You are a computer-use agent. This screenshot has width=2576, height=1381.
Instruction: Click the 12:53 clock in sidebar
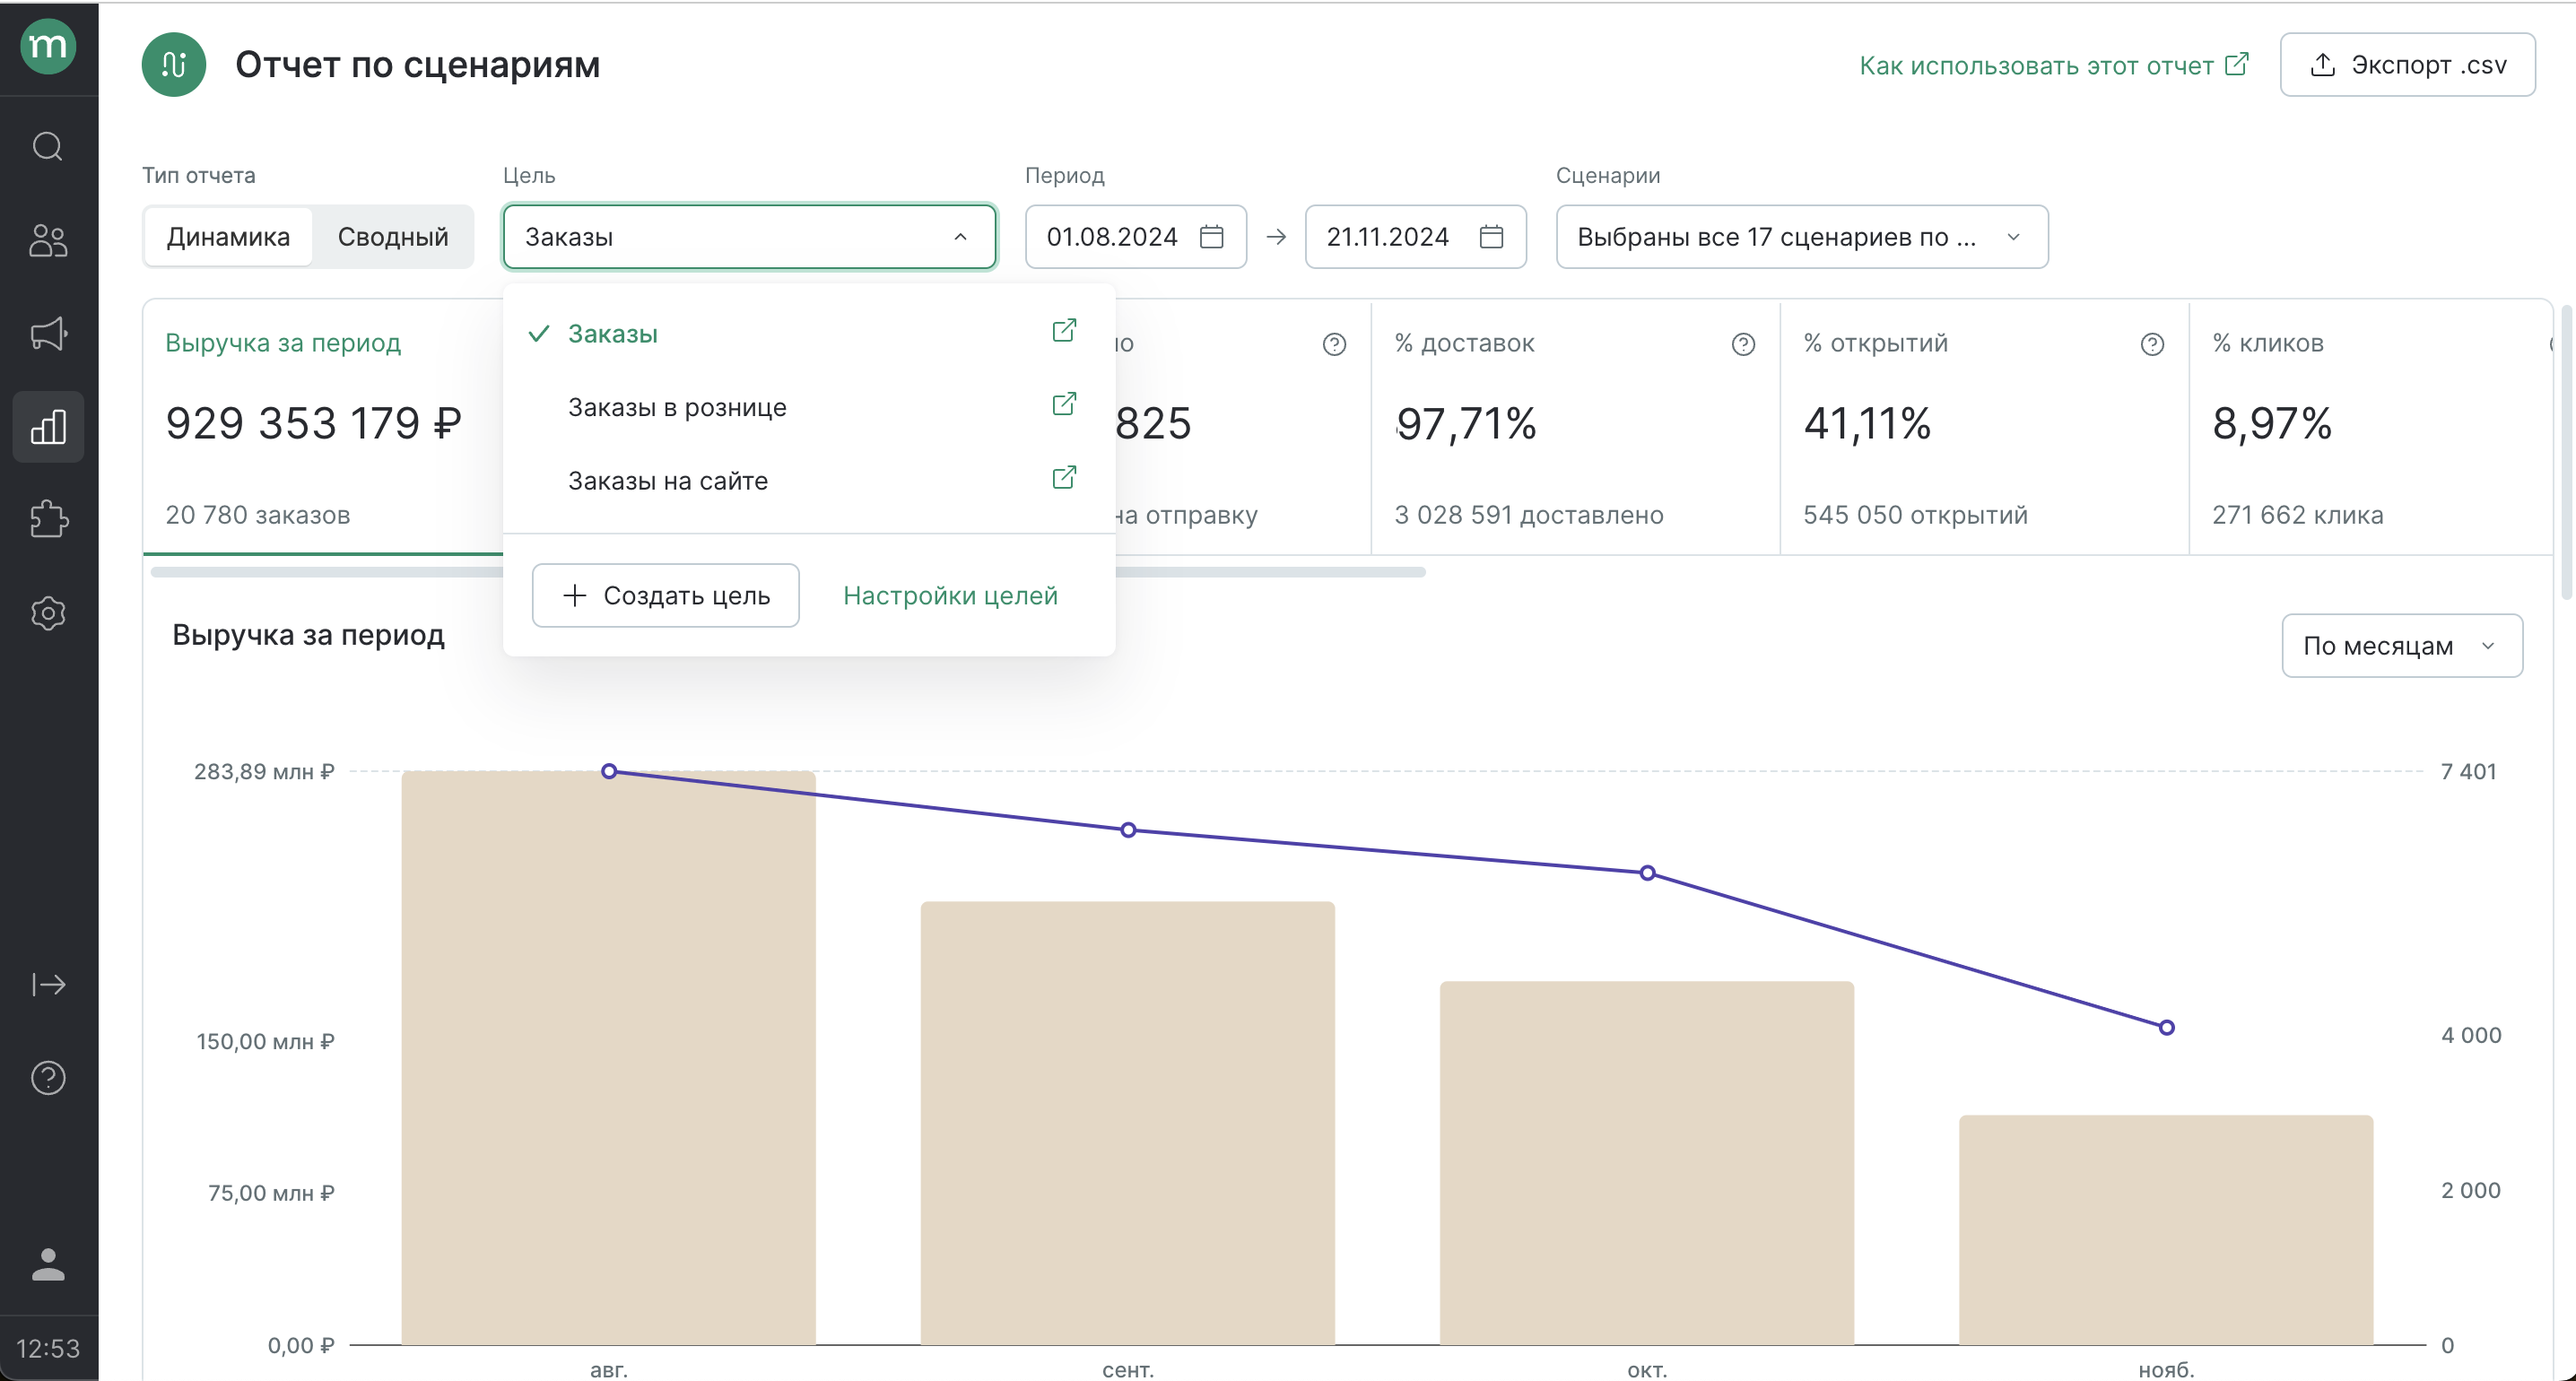[x=48, y=1348]
